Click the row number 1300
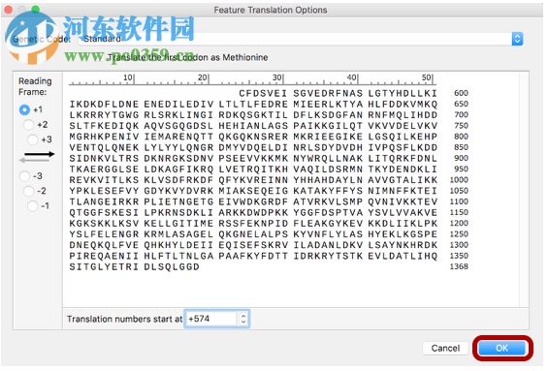 coord(459,245)
